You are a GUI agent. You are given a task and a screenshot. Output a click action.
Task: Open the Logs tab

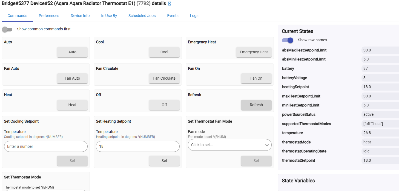coord(194,16)
